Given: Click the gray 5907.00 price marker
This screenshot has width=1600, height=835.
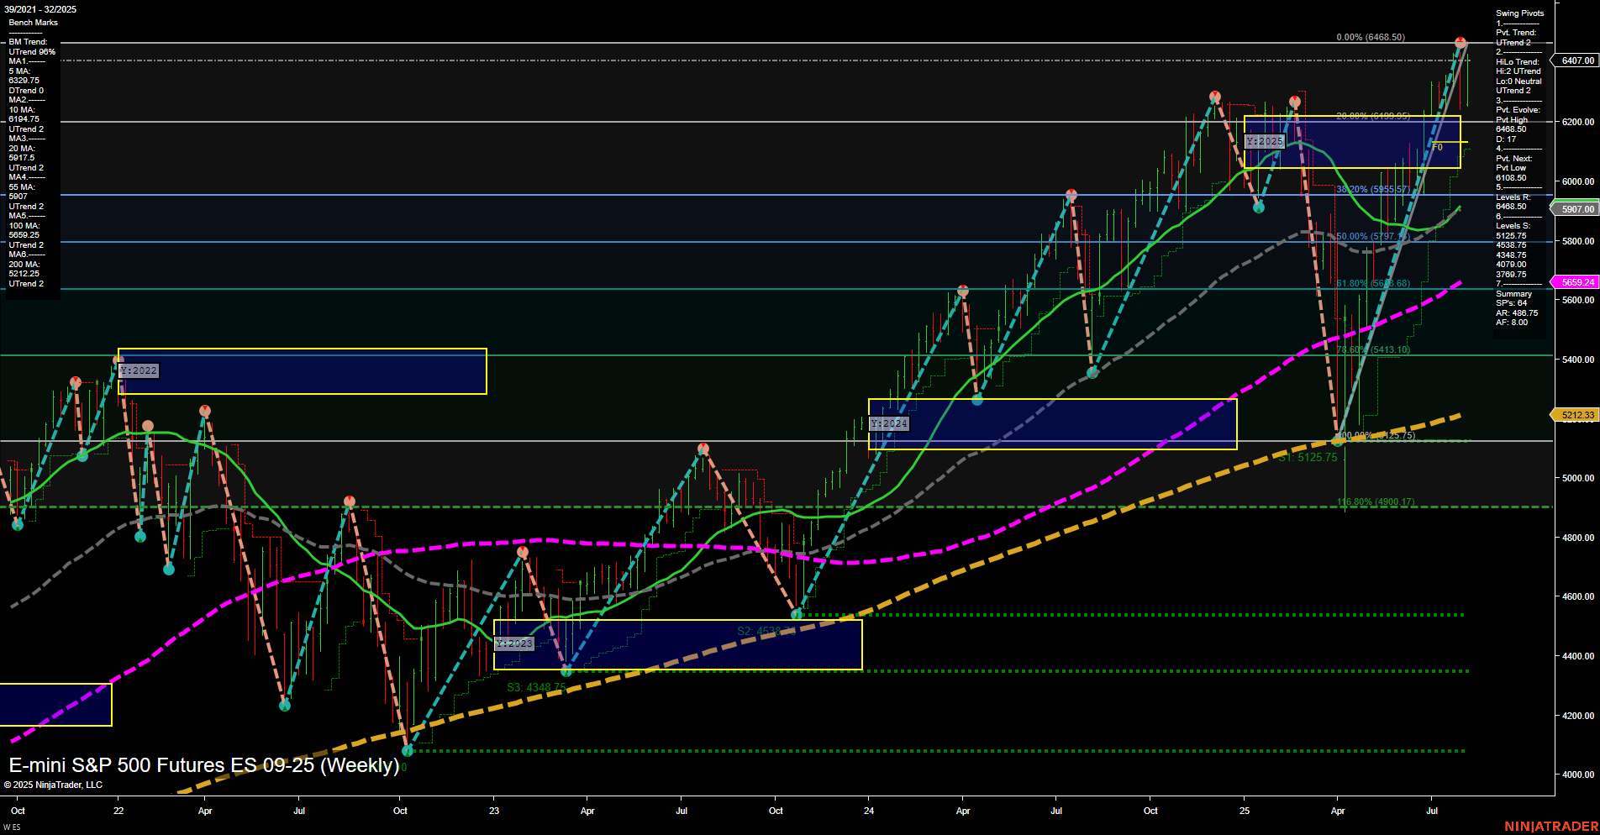Looking at the screenshot, I should click(1576, 209).
